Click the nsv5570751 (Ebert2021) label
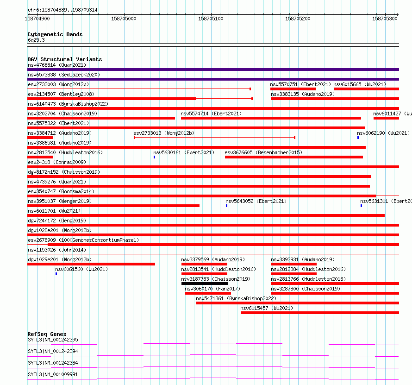Image resolution: width=412 pixels, height=385 pixels. pos(300,84)
